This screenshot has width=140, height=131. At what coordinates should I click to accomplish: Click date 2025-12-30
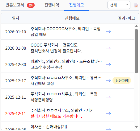pyautogui.click(x=15, y=64)
